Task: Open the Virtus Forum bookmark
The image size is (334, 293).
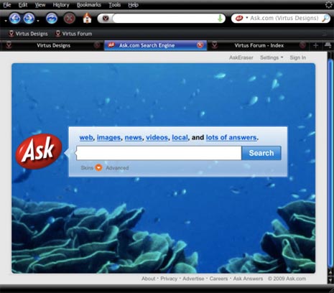Action: (73, 34)
